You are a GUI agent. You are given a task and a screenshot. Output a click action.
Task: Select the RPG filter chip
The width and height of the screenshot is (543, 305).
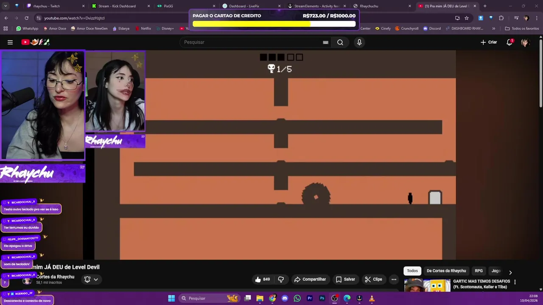tap(479, 271)
